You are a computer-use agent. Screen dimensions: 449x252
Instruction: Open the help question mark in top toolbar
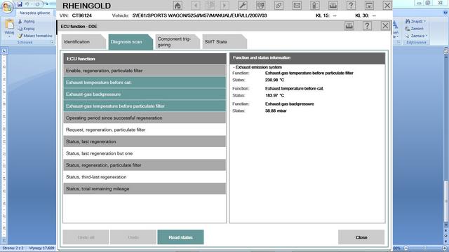click(351, 6)
